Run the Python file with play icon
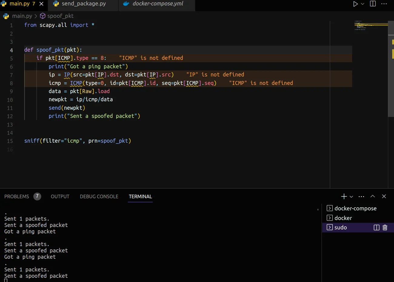The image size is (394, 282). [355, 4]
